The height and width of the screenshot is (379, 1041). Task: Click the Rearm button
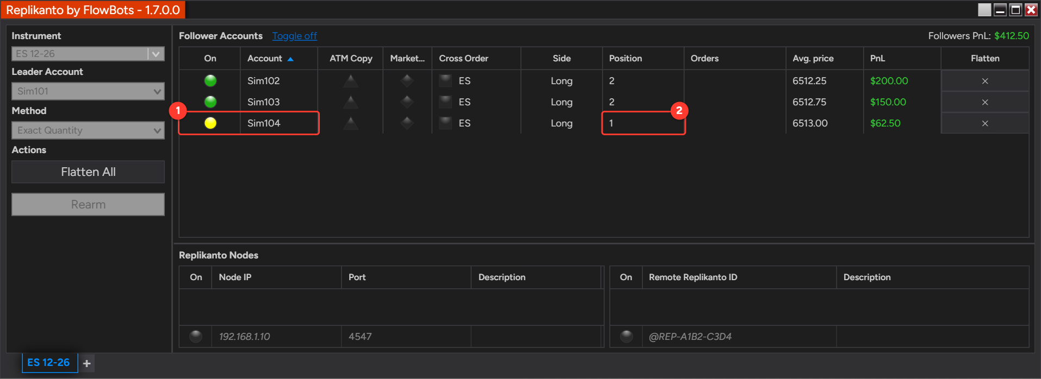pos(88,205)
